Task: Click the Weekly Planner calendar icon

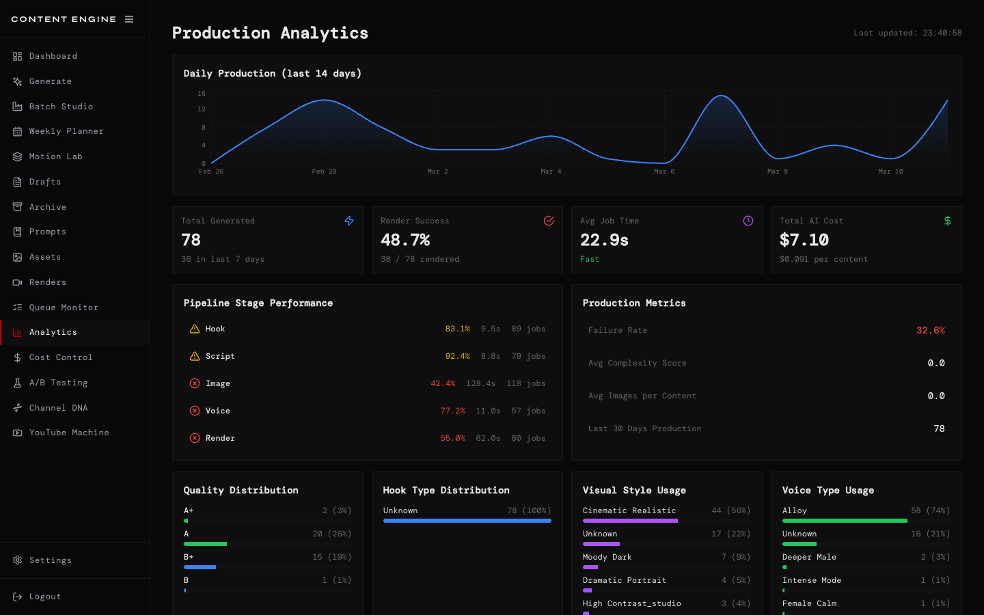Action: (16, 131)
